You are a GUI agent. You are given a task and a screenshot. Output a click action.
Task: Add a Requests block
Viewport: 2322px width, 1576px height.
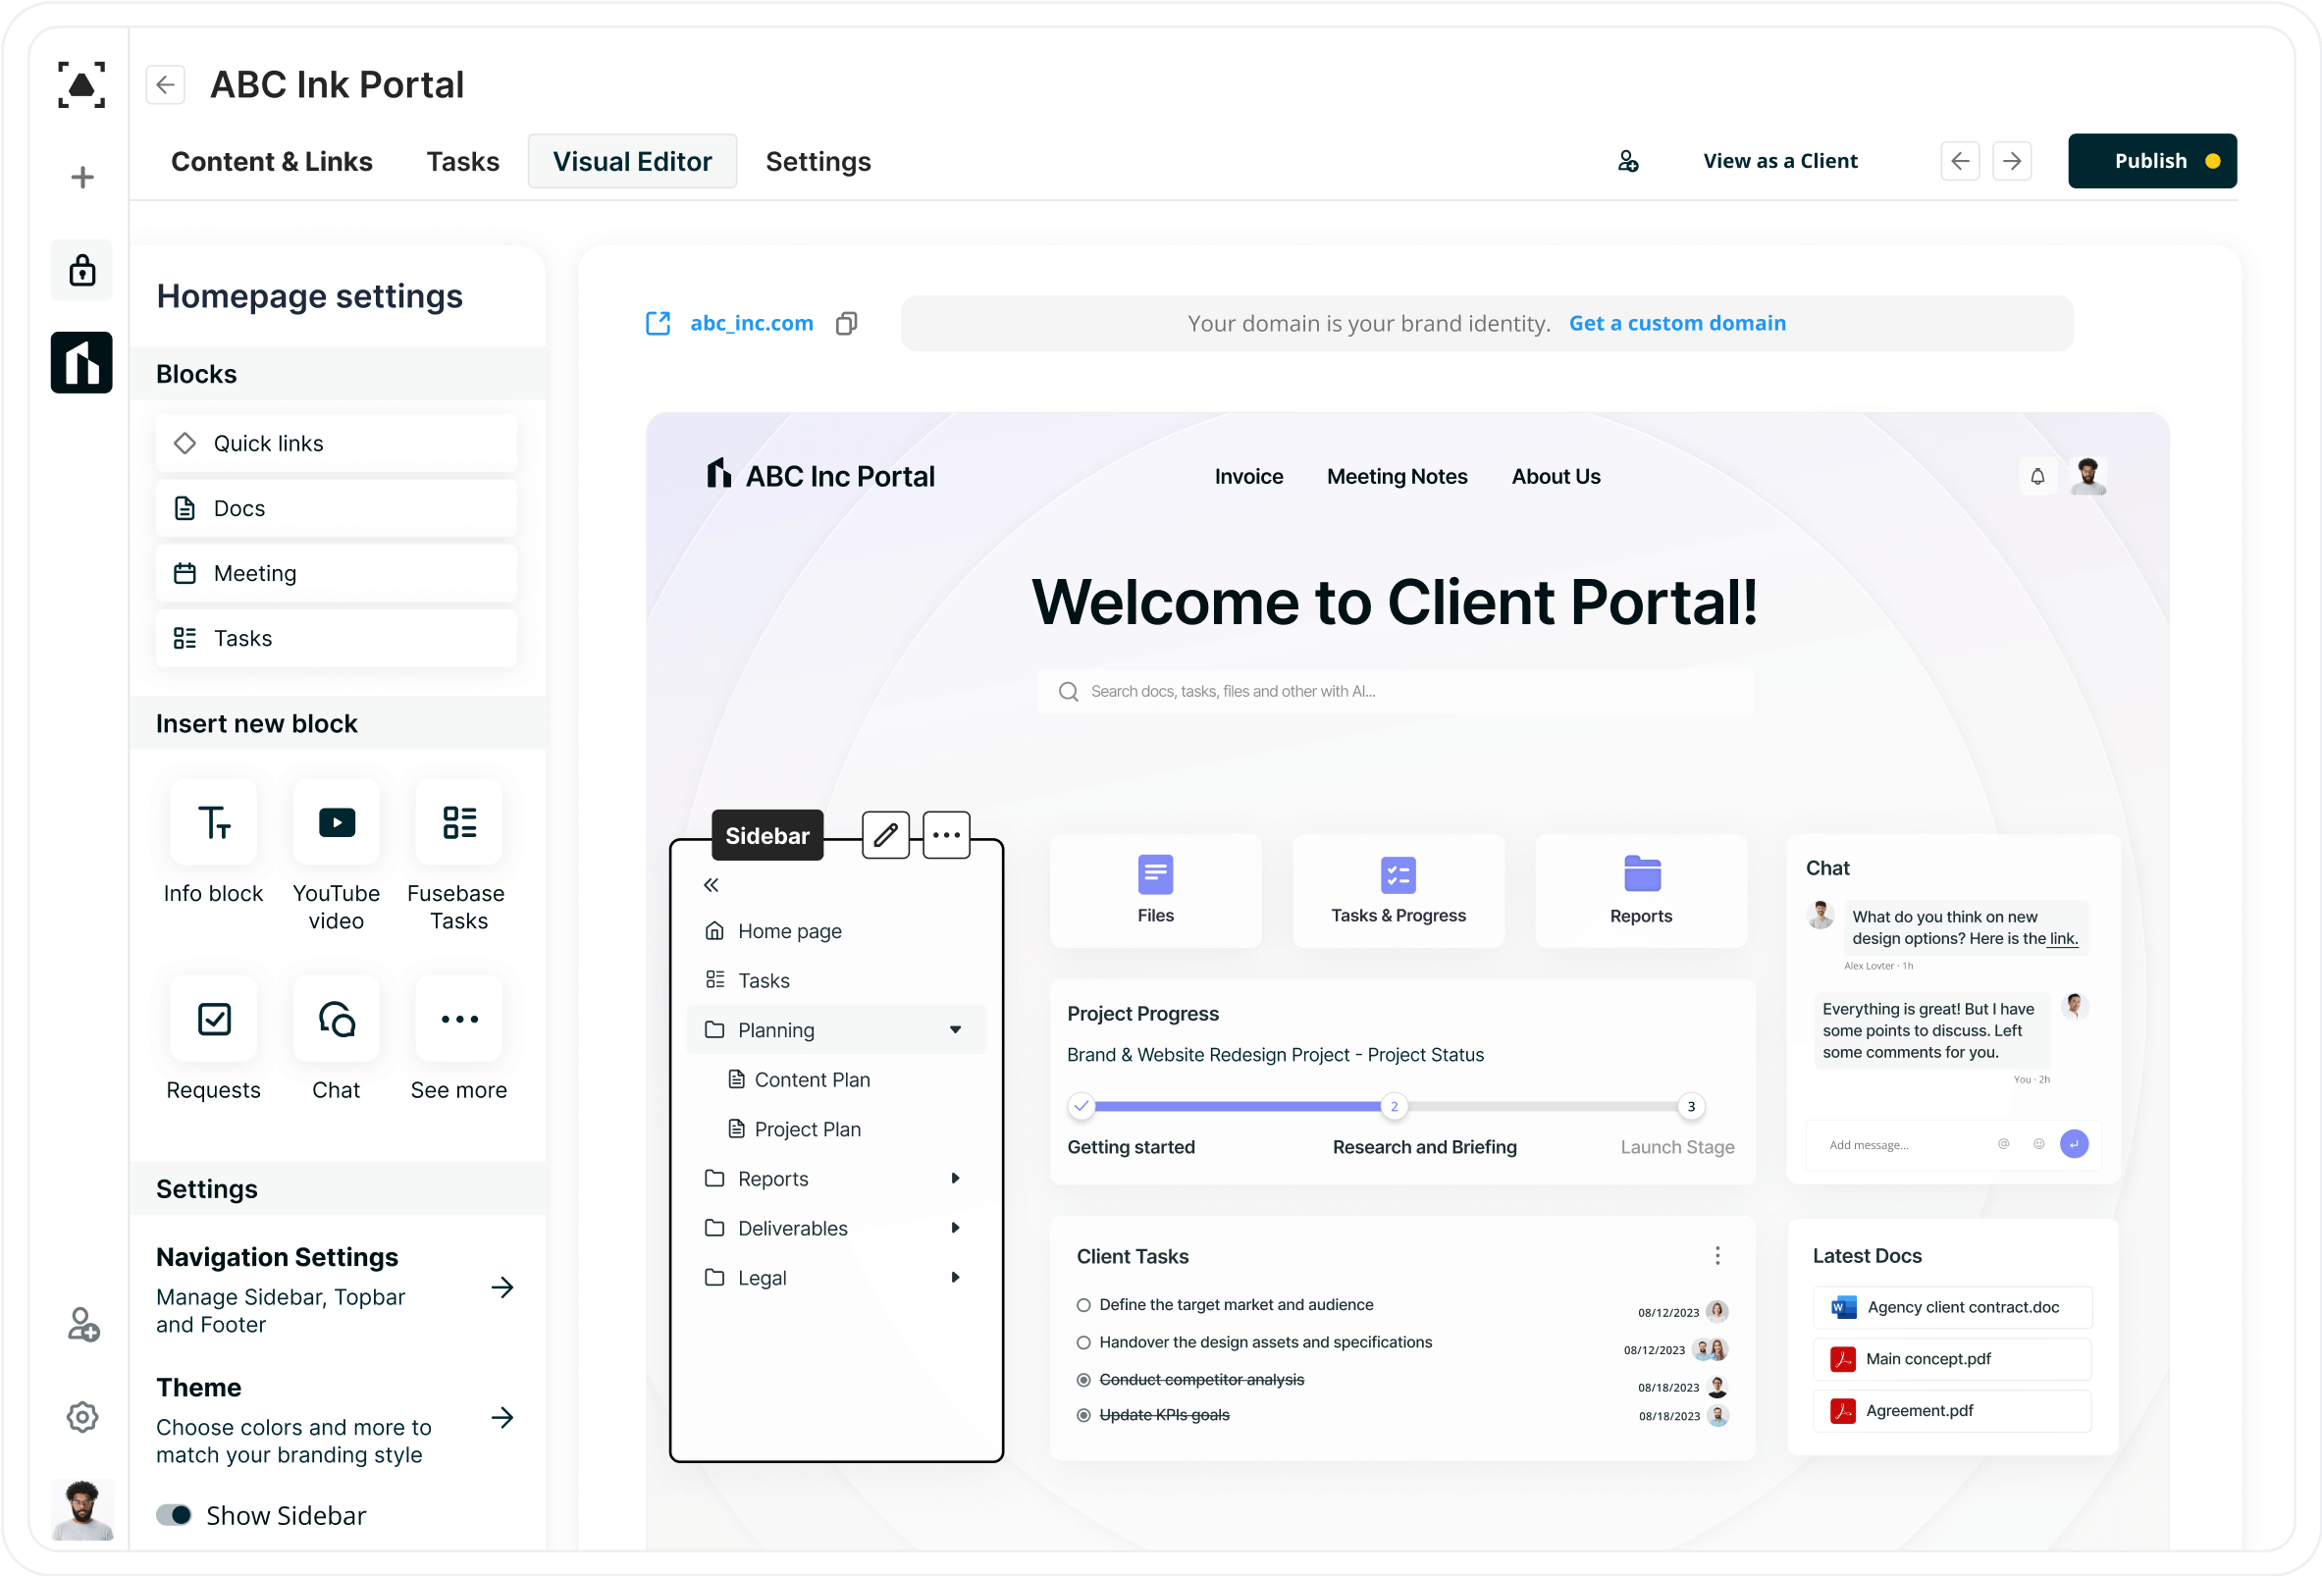214,1020
